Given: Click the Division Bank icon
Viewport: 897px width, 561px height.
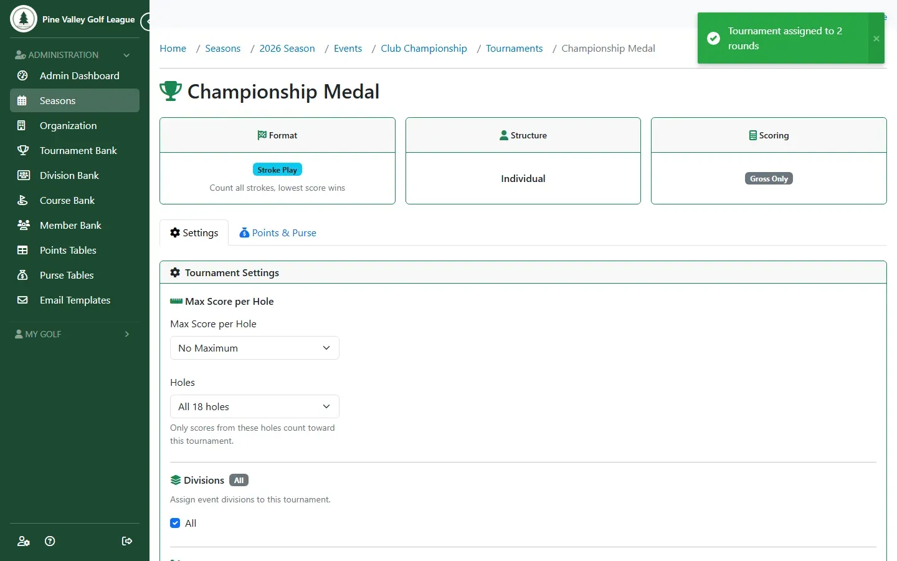Looking at the screenshot, I should [x=23, y=175].
